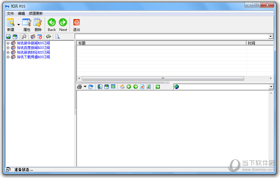
Task: Open the 频道更新 menu
Action: pos(36,13)
